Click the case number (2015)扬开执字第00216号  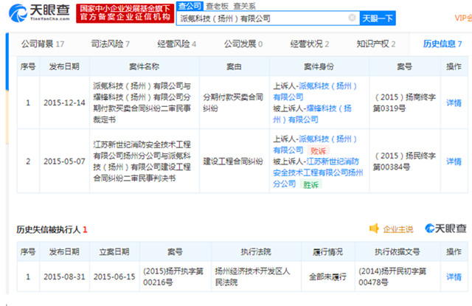(173, 277)
